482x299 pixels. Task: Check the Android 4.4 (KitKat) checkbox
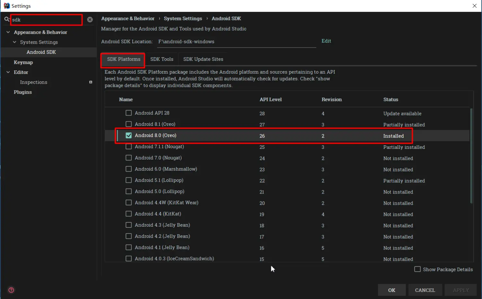coord(129,214)
